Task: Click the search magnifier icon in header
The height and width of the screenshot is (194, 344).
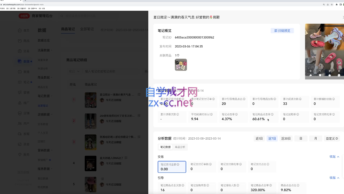Action: pos(62,16)
